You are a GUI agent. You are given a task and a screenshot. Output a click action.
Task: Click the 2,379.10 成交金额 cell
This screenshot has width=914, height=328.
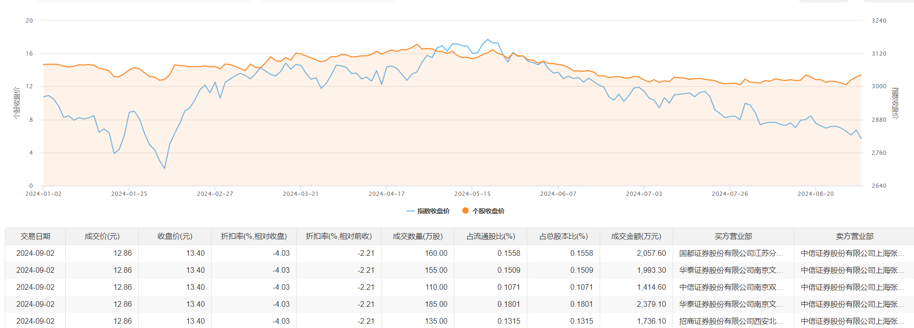coord(651,304)
